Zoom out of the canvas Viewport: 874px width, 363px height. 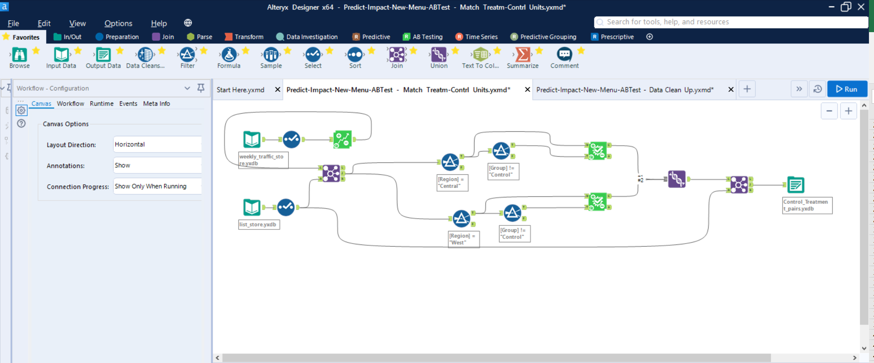pyautogui.click(x=829, y=111)
